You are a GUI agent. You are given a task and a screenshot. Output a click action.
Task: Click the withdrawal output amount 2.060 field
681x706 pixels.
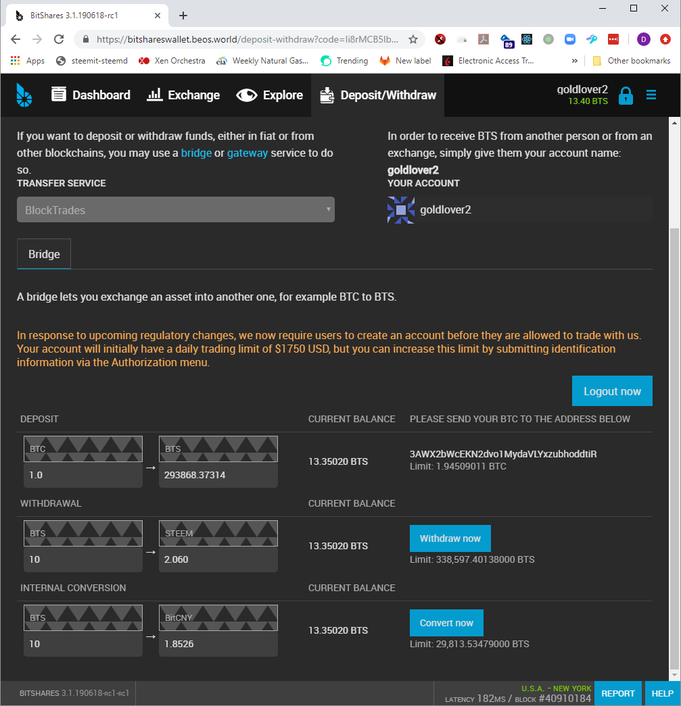218,559
